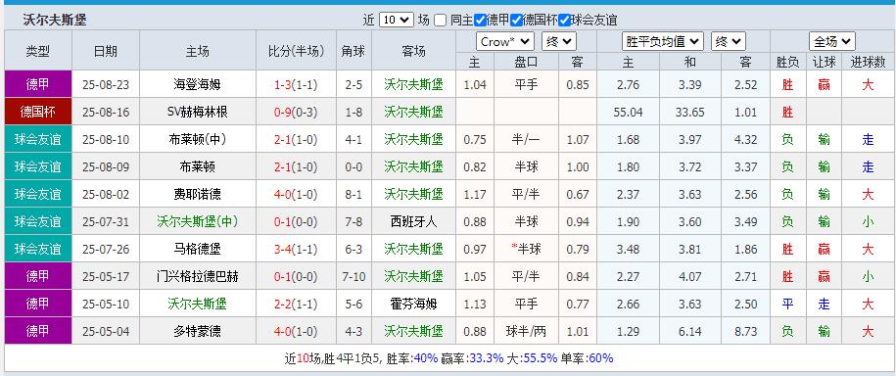The height and width of the screenshot is (376, 896).
Task: Click the 55.04 home odds value
Action: click(x=628, y=113)
